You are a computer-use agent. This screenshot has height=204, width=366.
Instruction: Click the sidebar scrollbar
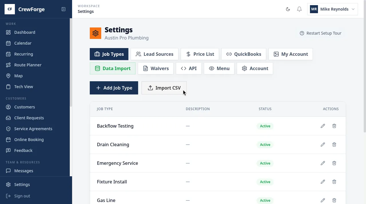click(71, 63)
